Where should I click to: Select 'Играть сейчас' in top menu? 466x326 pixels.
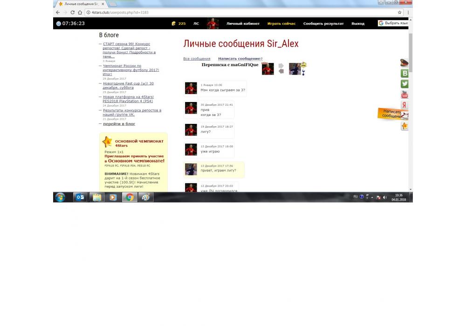[x=281, y=23]
